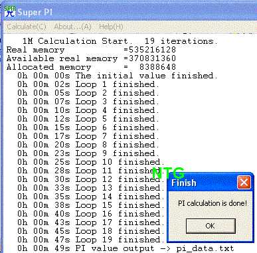Close the Finish dialog using red X
The height and width of the screenshot is (253, 257).
[x=244, y=183]
